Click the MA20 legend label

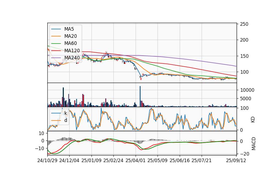(x=70, y=36)
